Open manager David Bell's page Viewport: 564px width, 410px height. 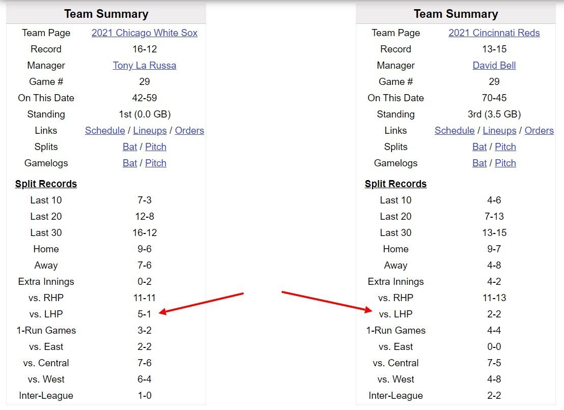pos(494,66)
